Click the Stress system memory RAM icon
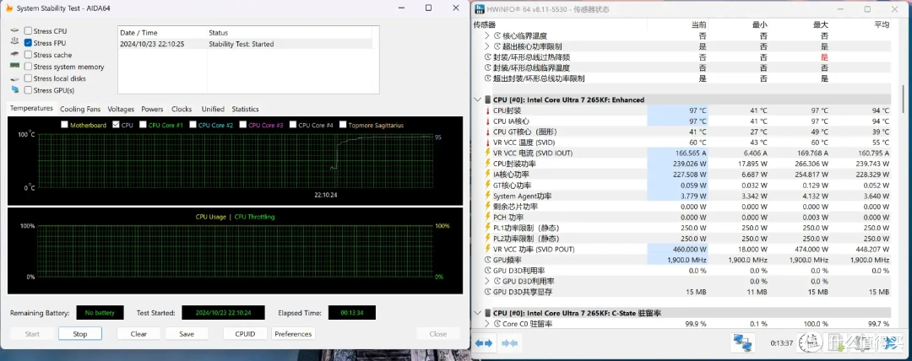This screenshot has height=361, width=912. pos(15,67)
